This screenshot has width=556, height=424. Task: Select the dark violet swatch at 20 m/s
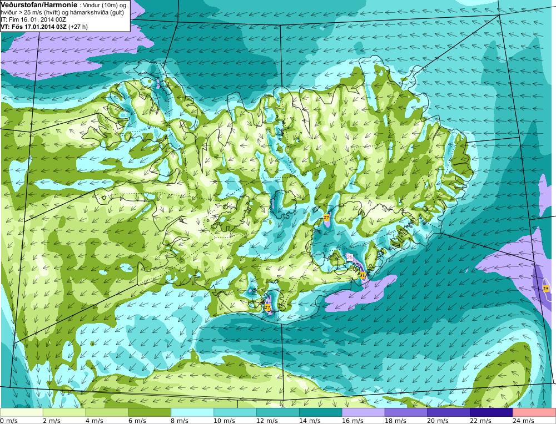pyautogui.click(x=449, y=412)
